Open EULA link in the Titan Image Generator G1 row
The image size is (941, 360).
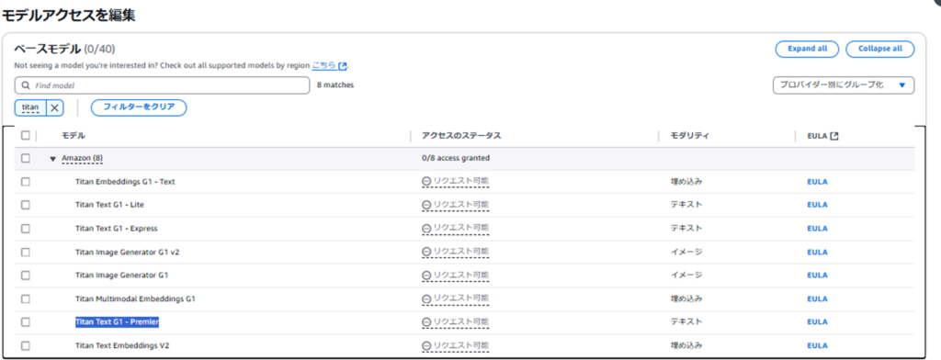(817, 276)
